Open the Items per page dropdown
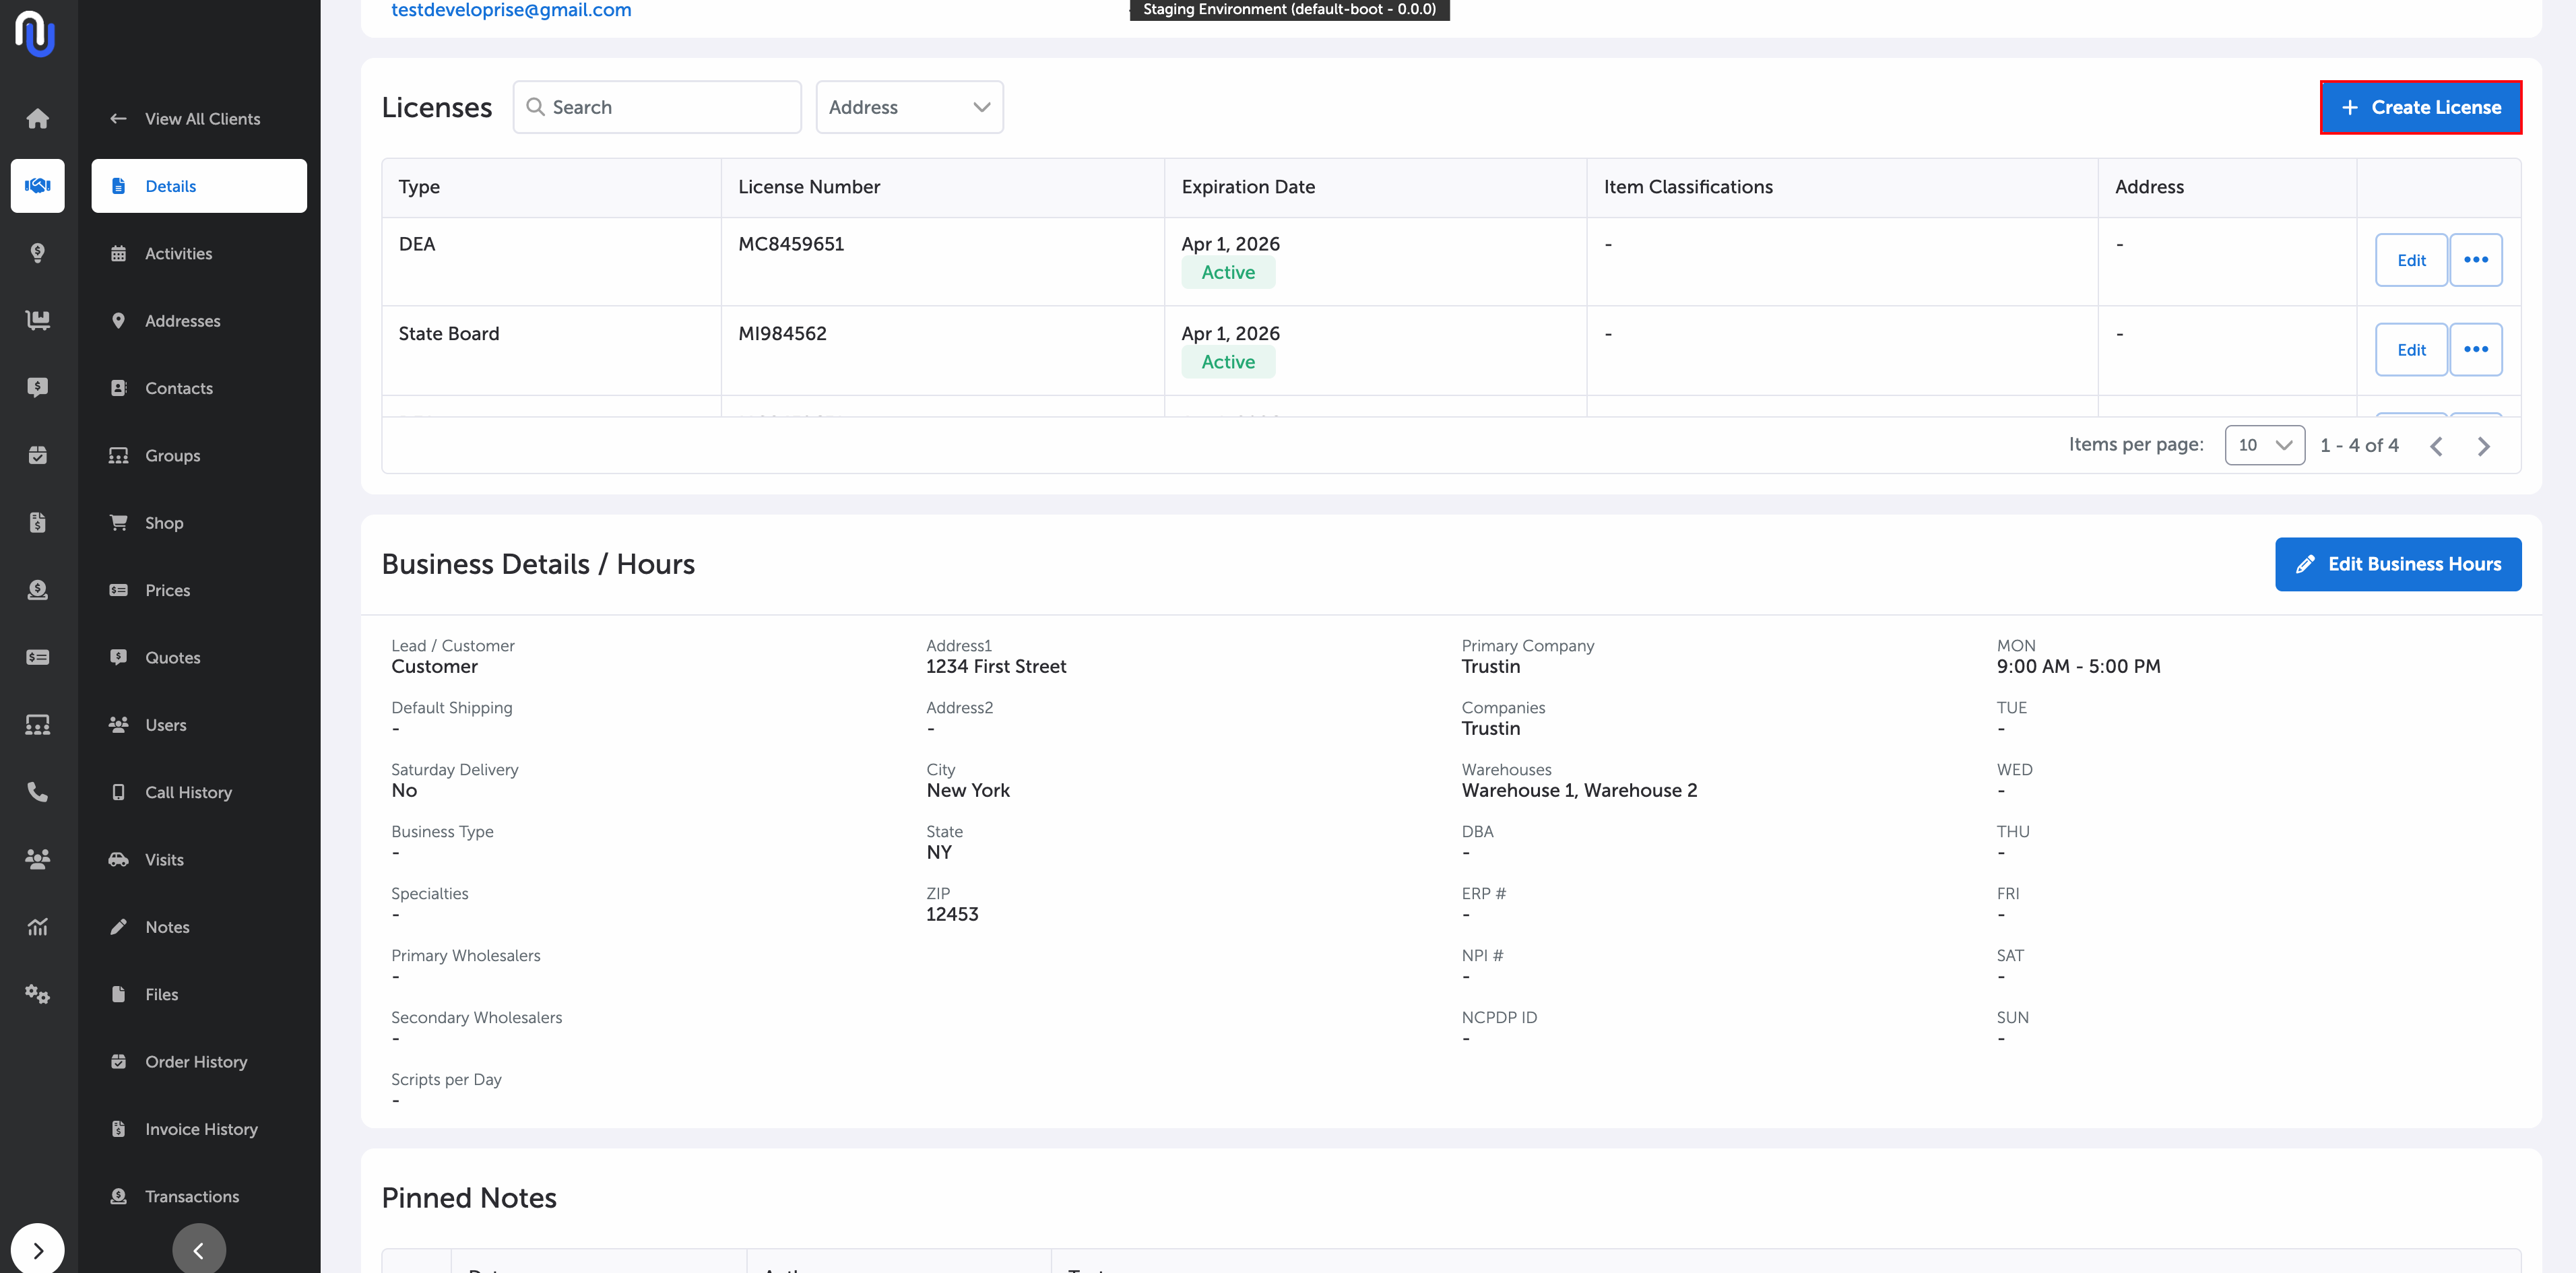Image resolution: width=2576 pixels, height=1273 pixels. (2264, 445)
